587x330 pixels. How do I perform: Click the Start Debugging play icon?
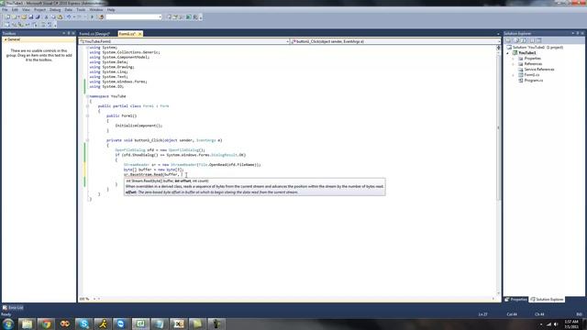click(x=92, y=16)
